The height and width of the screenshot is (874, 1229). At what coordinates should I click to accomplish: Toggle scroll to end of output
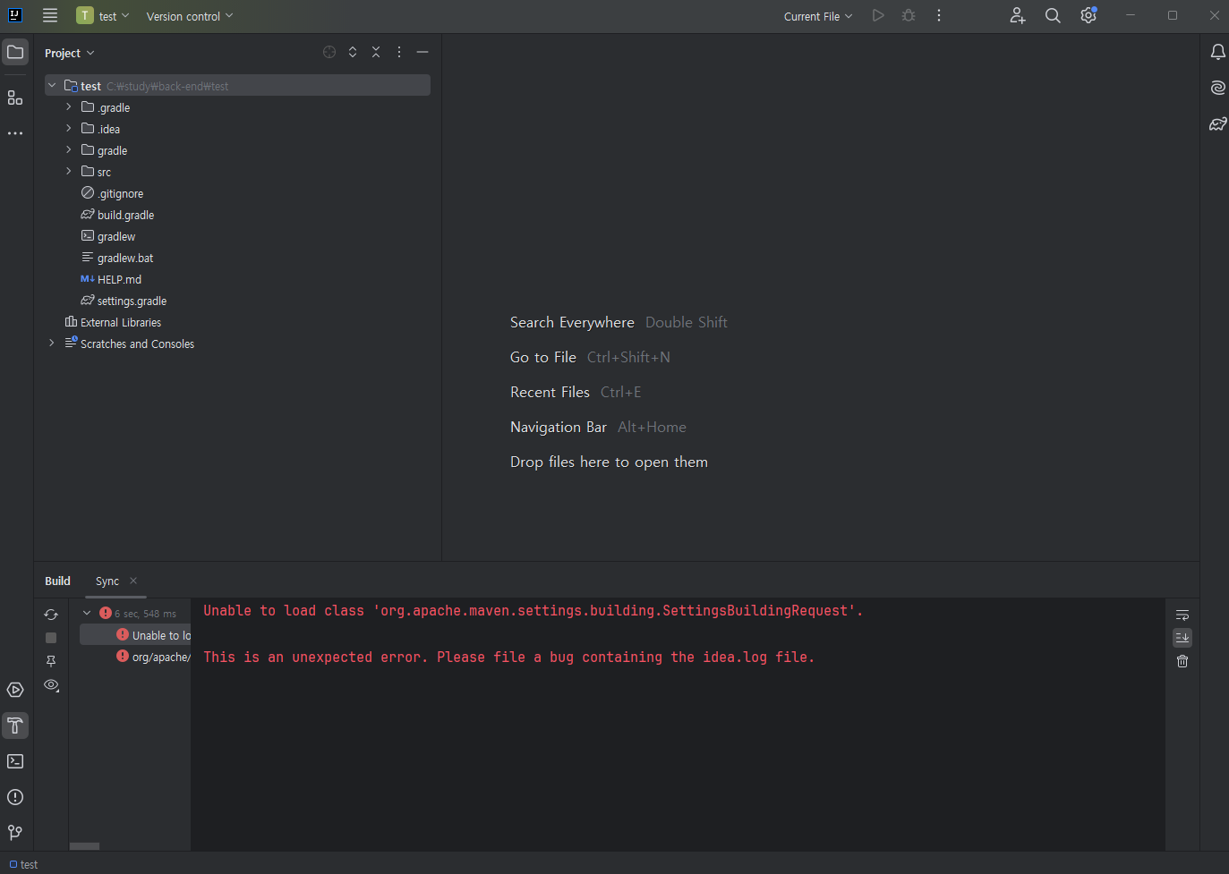[1182, 638]
